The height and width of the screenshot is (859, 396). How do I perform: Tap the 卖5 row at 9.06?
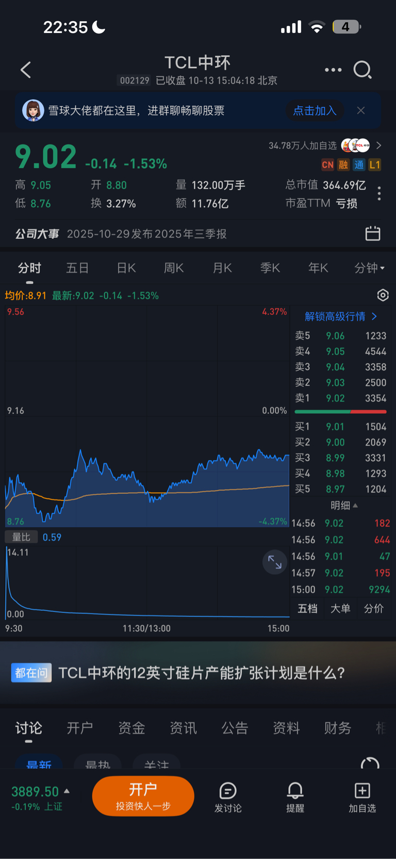coord(340,336)
